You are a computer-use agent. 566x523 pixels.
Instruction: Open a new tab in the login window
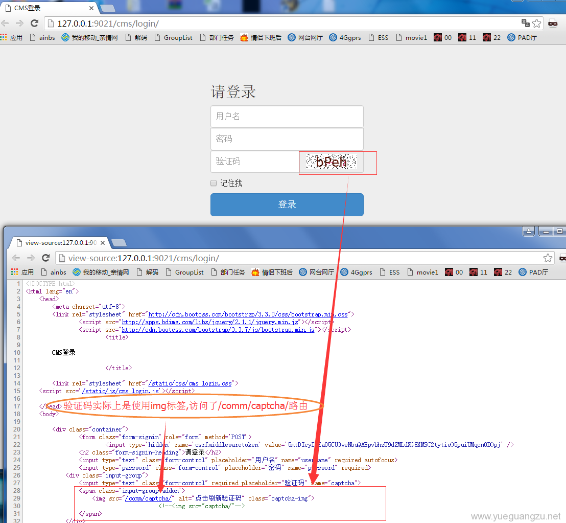tap(108, 8)
